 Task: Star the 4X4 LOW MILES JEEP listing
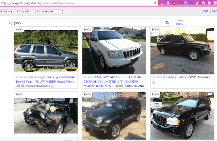85,77
